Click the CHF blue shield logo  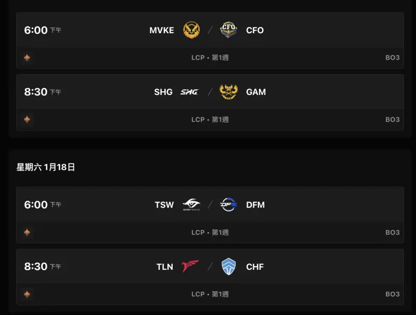[x=228, y=266]
